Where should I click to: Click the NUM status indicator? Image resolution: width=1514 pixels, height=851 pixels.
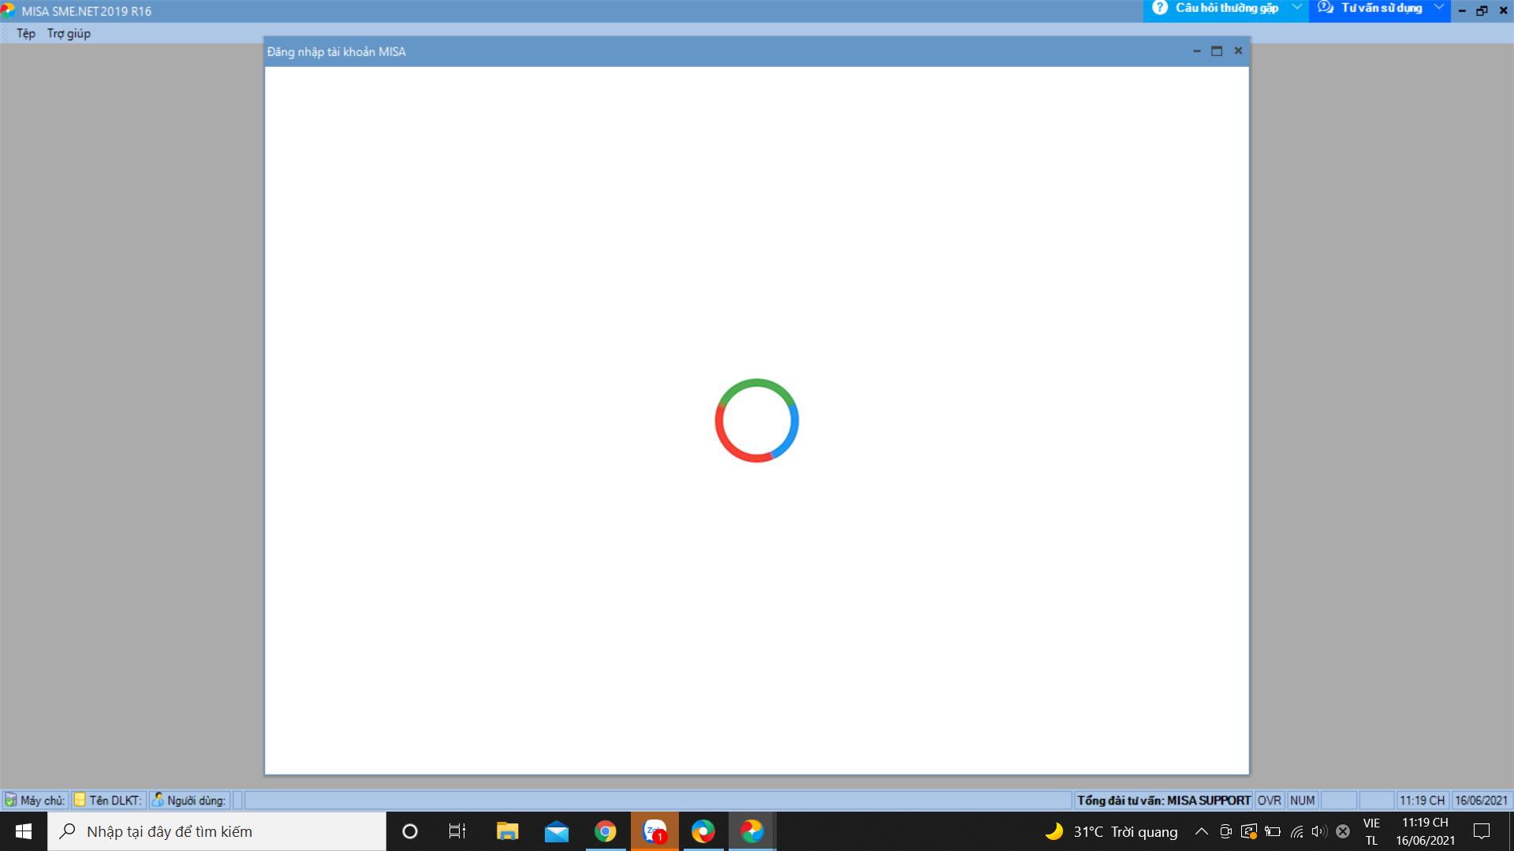coord(1303,801)
